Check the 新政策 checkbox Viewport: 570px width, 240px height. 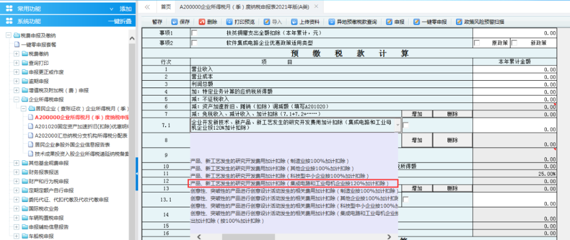point(515,43)
